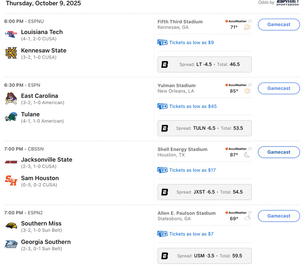Screen dimensions: 305x267
Task: Click the LT -4.5 spread odds box
Action: pos(204,64)
